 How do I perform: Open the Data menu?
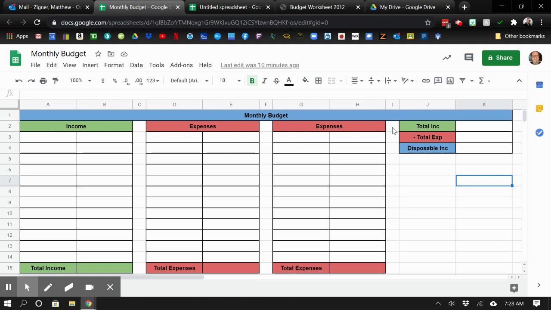[x=136, y=65]
